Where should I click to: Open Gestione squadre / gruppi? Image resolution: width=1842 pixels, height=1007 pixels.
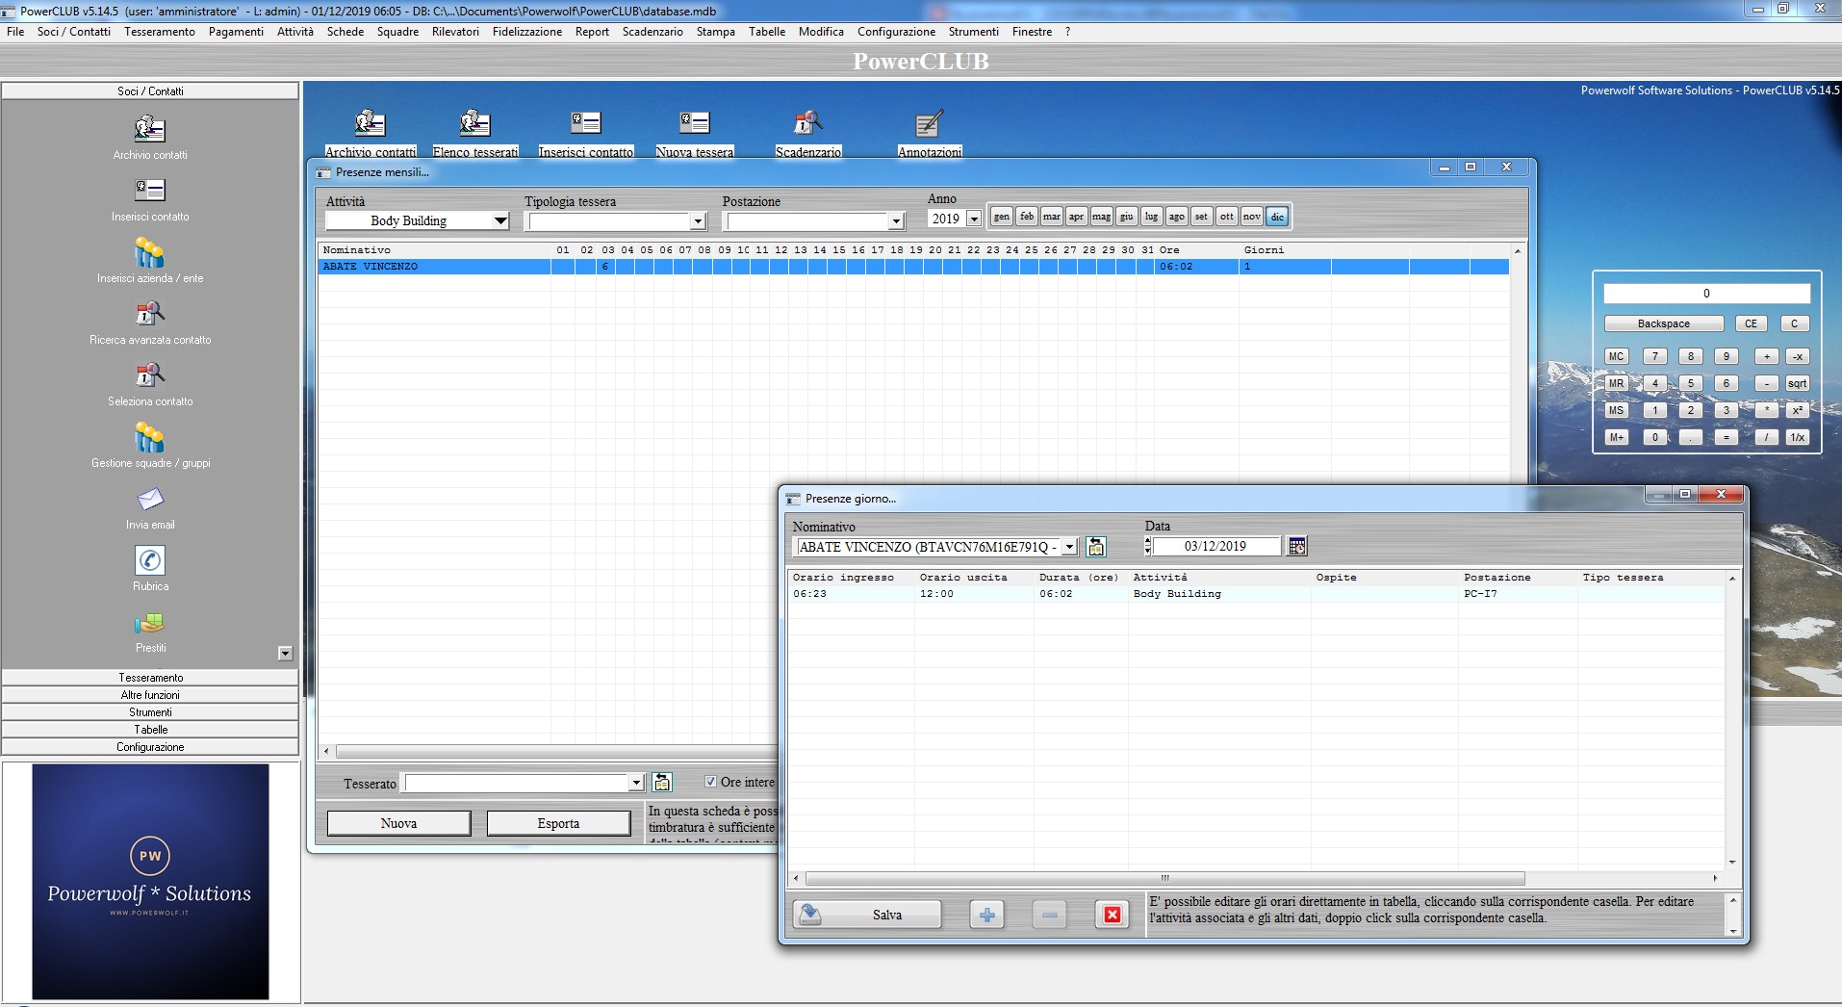150,446
